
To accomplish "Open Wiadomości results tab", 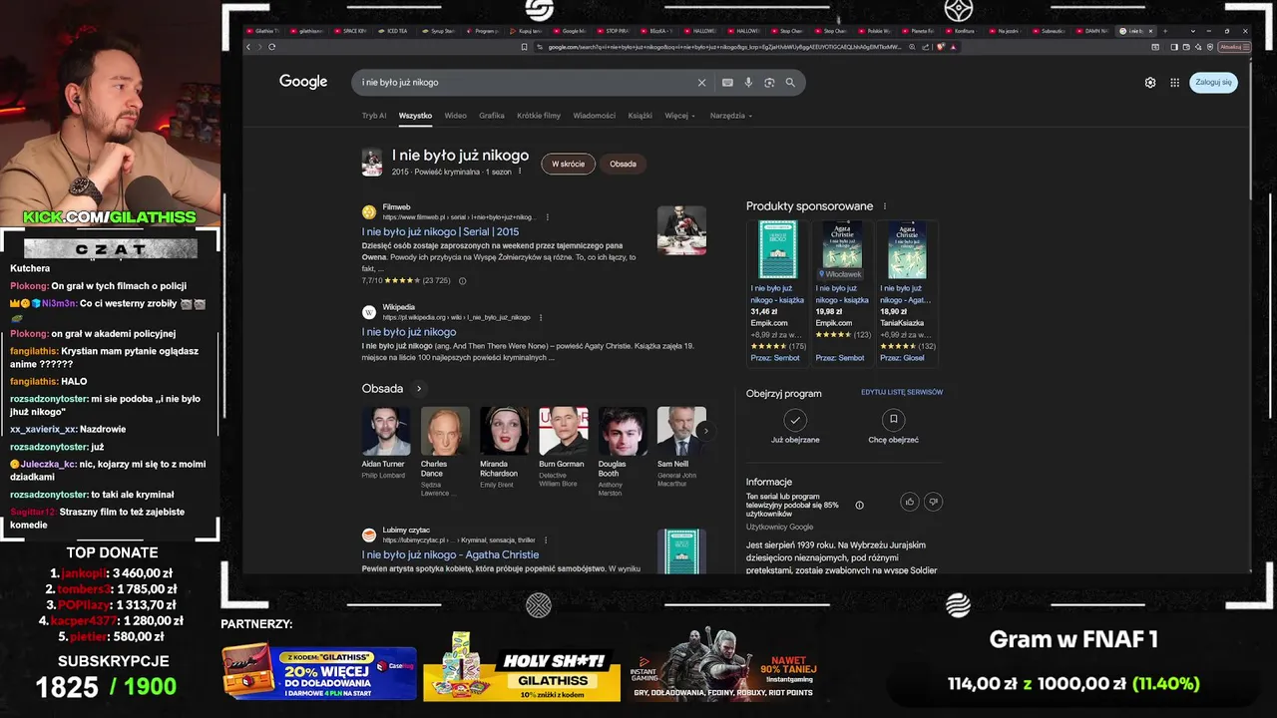I will click(595, 116).
